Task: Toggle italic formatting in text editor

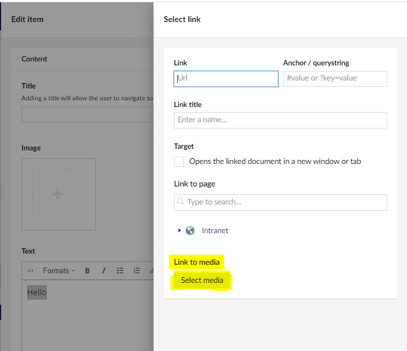Action: click(x=104, y=271)
